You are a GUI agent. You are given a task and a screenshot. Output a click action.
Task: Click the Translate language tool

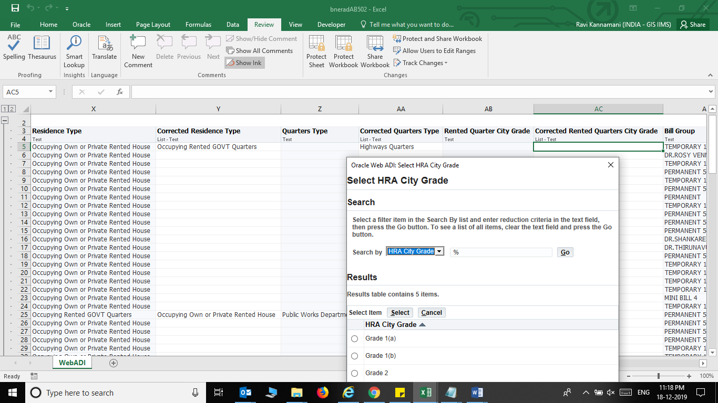click(104, 48)
